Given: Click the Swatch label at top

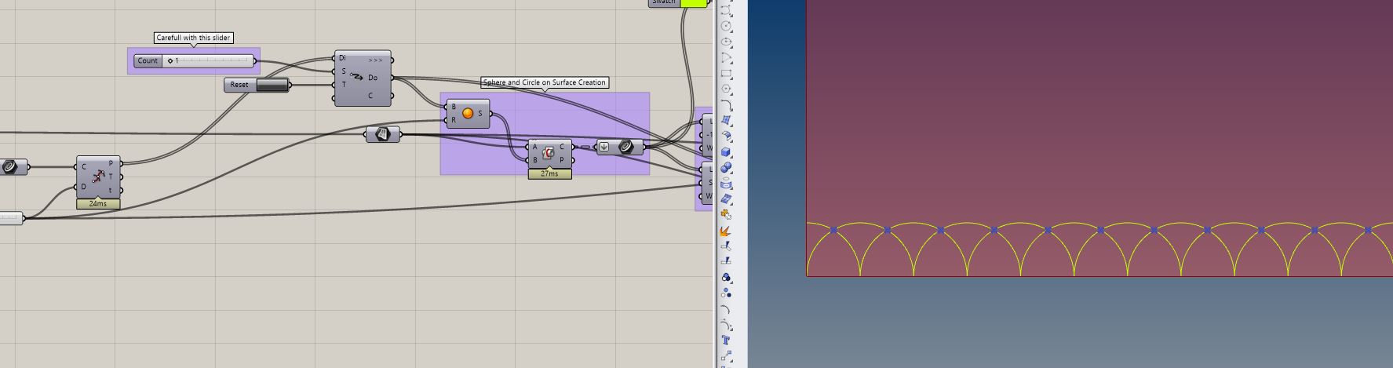Looking at the screenshot, I should (x=663, y=2).
